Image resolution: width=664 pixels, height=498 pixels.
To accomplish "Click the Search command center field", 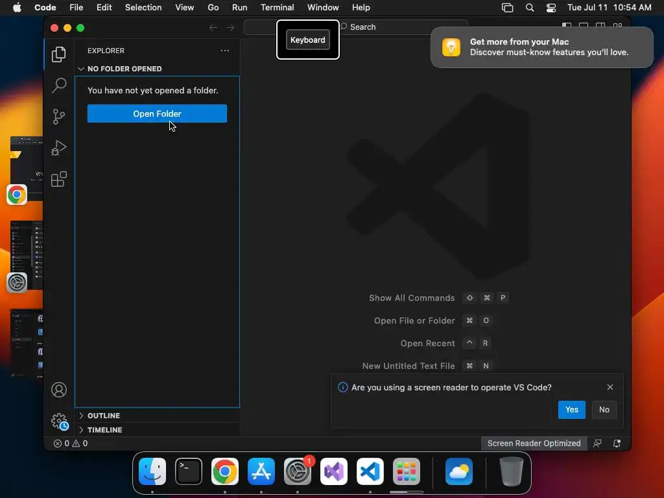I will (x=356, y=27).
